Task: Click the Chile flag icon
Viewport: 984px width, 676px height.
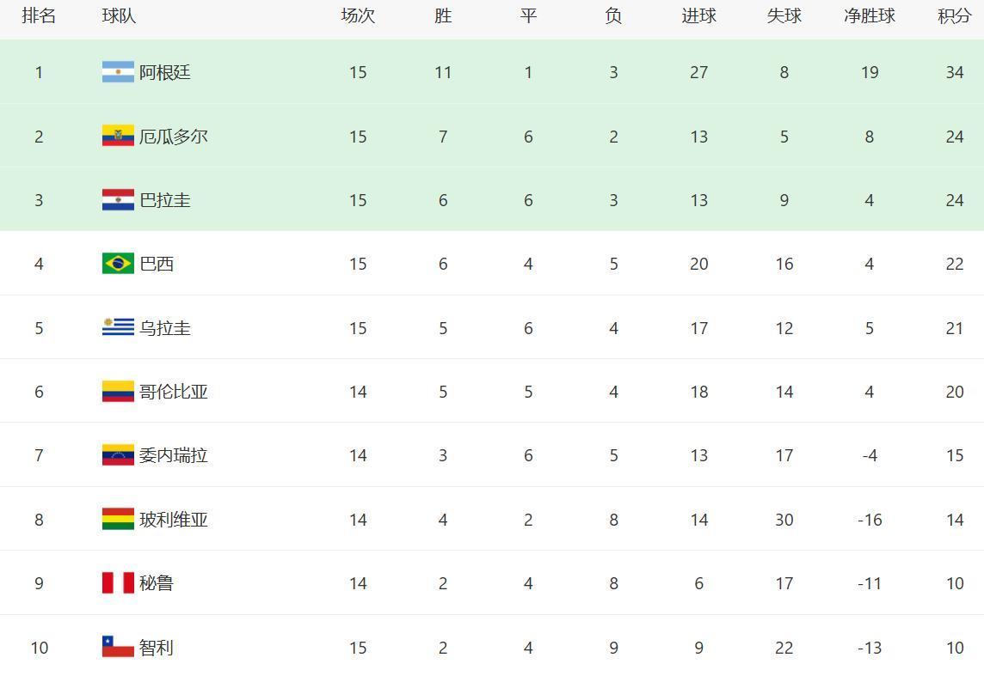Action: [118, 647]
